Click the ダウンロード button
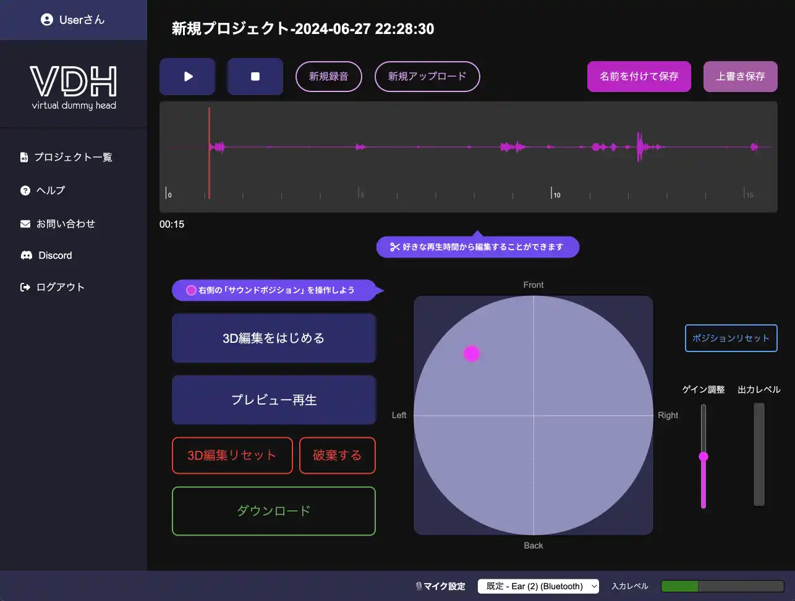 tap(274, 511)
